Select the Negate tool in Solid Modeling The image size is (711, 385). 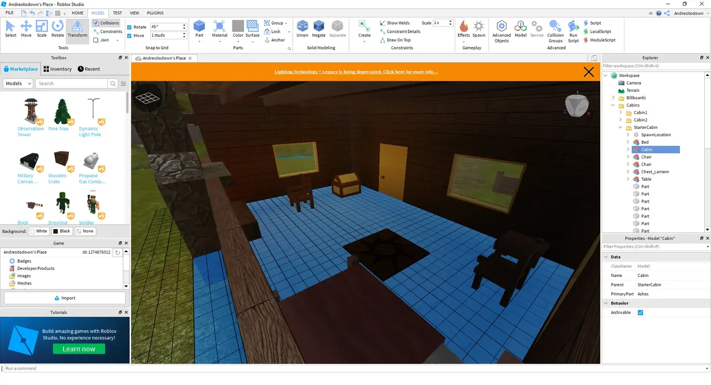pyautogui.click(x=319, y=29)
